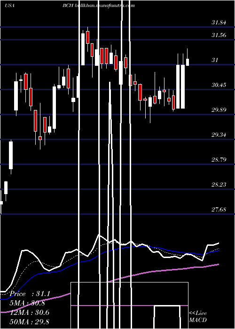Image resolution: width=235 pixels, height=329 pixels.
Task: Click the 31.56 price level label
Action: (219, 35)
